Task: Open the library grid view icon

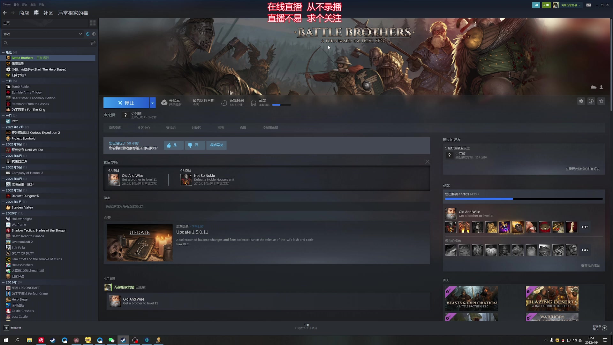Action: (93, 23)
